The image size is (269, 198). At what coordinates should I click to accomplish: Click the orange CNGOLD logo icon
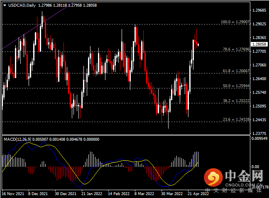[x=213, y=177]
